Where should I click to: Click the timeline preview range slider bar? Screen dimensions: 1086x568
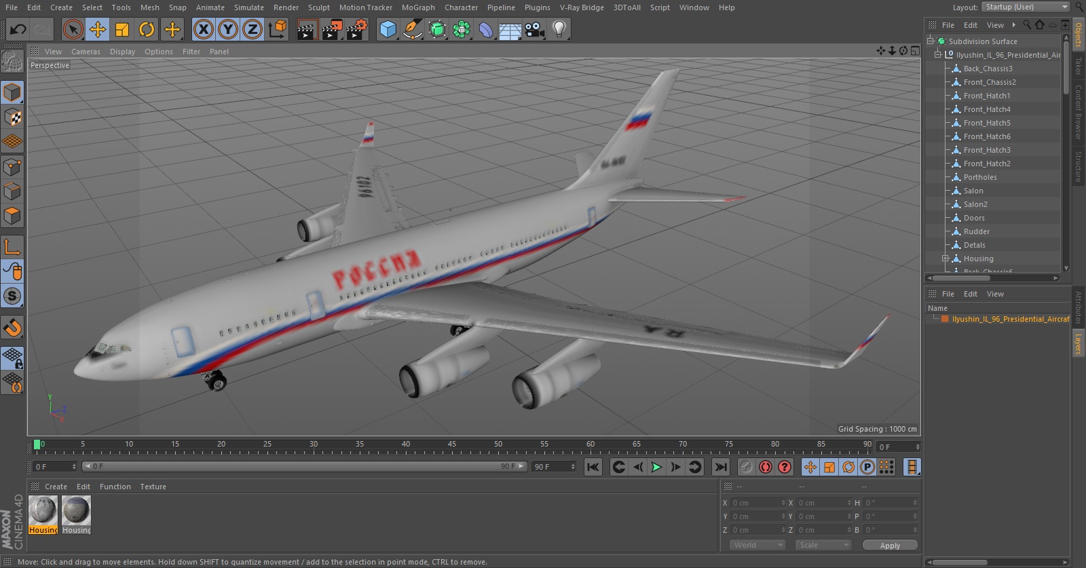tap(304, 466)
